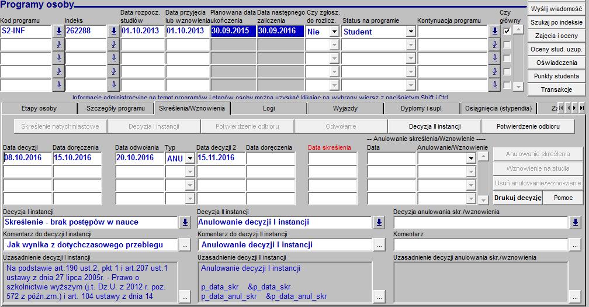Open editor button for Komentarz do decyzji II instancji
Viewport: 589px width, 307px height.
[379, 245]
